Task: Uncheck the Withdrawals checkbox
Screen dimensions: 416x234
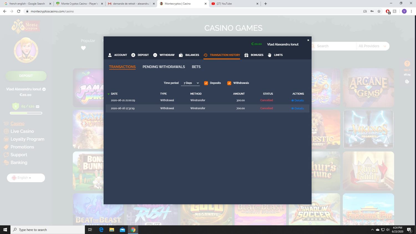Action: point(229,83)
